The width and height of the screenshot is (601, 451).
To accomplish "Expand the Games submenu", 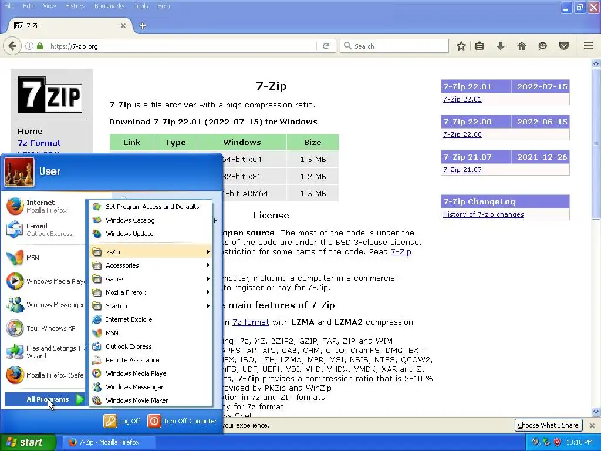I will 150,279.
